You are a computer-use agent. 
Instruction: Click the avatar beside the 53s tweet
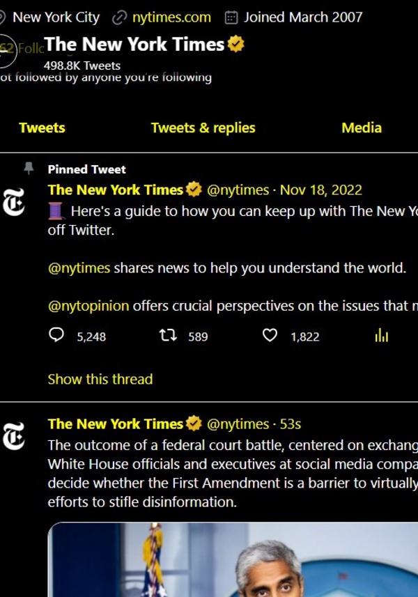[15, 434]
